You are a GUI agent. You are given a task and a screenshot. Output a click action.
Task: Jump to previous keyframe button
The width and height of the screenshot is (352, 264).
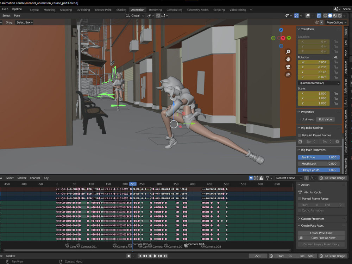point(145,256)
